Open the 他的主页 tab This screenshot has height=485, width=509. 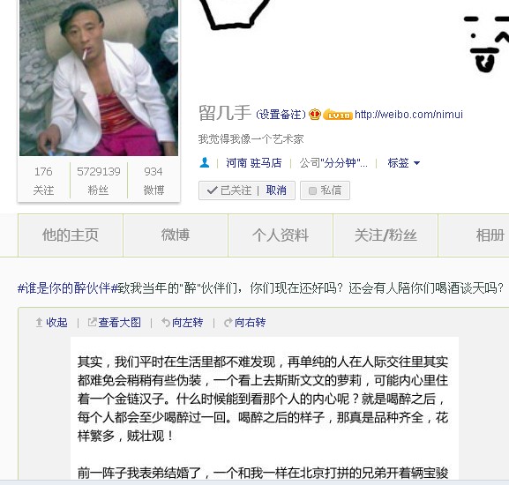71,235
